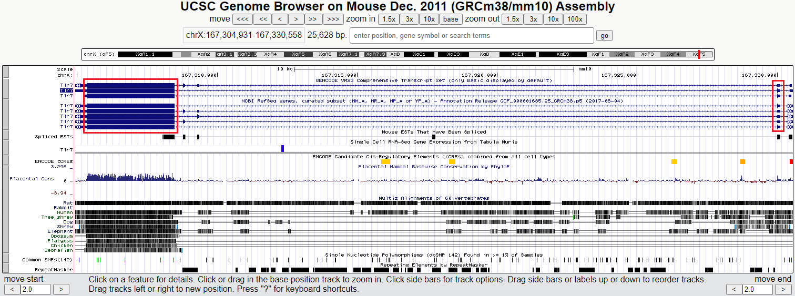Screen dimensions: 795x296
Task: Click the gray side bar beside RepeatMasker
Action: point(6,268)
